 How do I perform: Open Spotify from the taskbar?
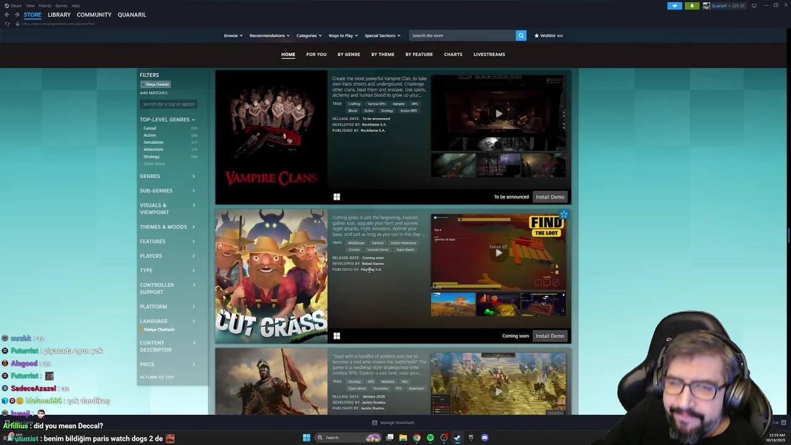click(430, 438)
